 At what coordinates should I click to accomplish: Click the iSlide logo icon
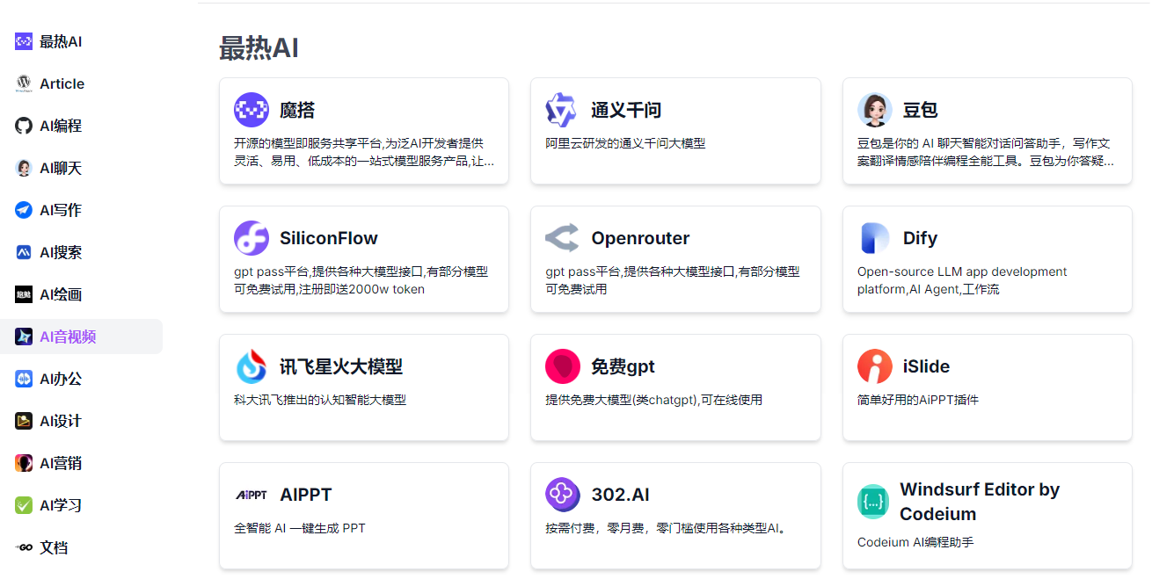coord(874,365)
